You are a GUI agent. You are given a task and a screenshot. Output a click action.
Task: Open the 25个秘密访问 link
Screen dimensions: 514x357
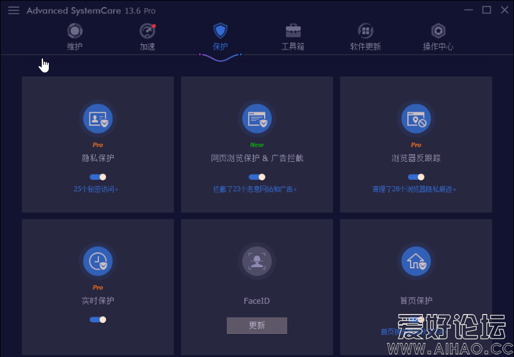[x=96, y=189]
